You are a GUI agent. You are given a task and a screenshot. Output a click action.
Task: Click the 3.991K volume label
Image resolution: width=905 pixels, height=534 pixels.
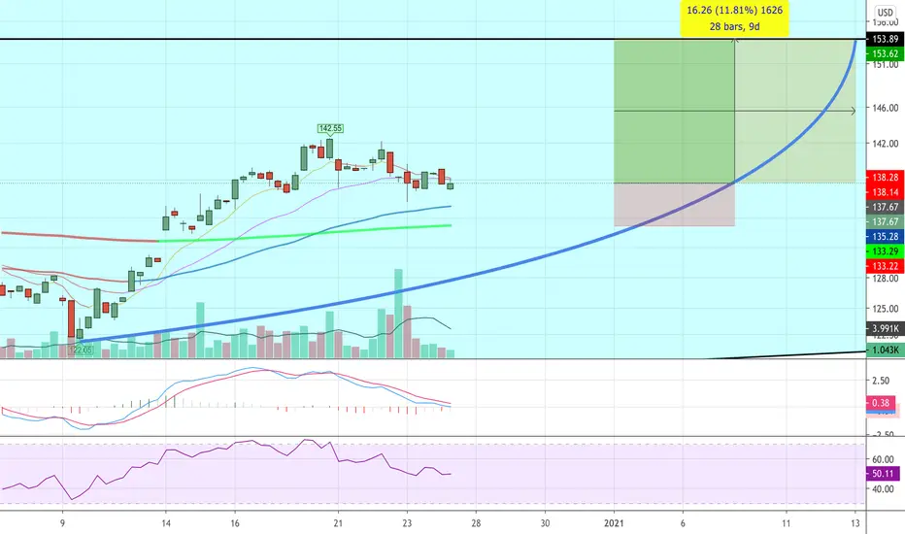pos(885,328)
